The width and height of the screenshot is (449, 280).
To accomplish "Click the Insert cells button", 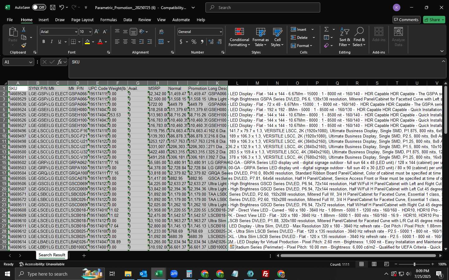I will [299, 29].
